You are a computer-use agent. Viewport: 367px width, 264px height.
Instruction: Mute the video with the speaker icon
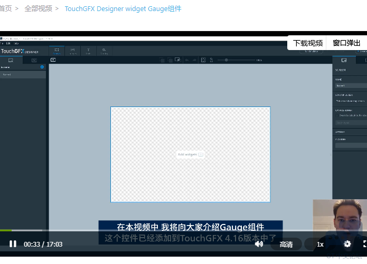[x=259, y=244]
